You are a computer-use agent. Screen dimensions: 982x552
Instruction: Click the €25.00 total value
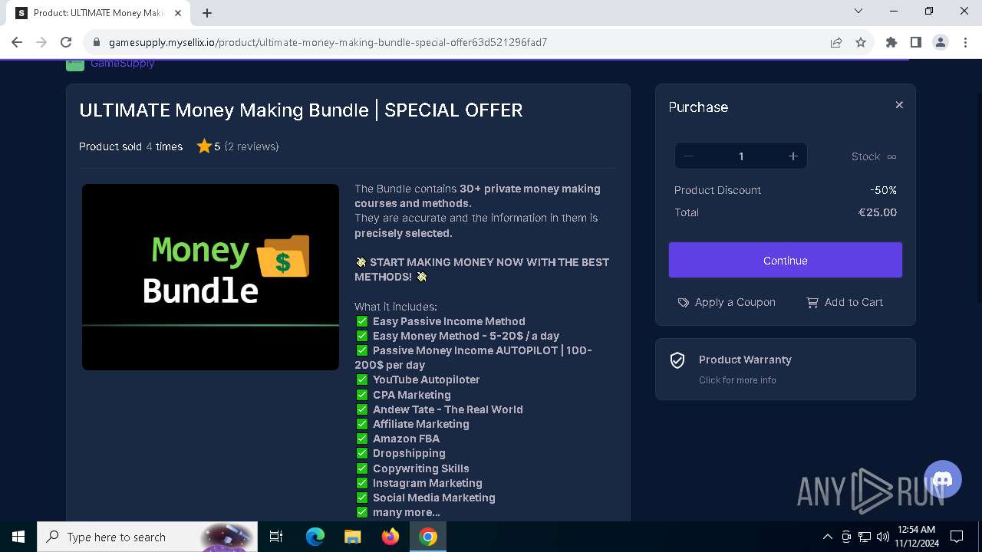pos(878,212)
